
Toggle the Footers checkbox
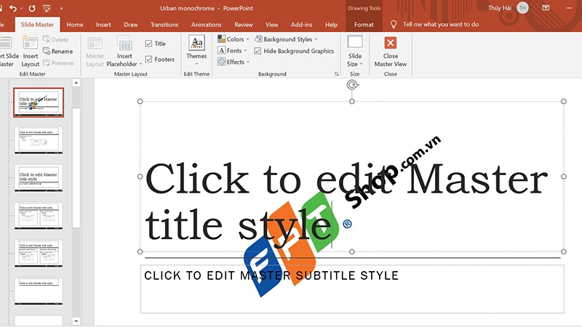[x=149, y=60]
